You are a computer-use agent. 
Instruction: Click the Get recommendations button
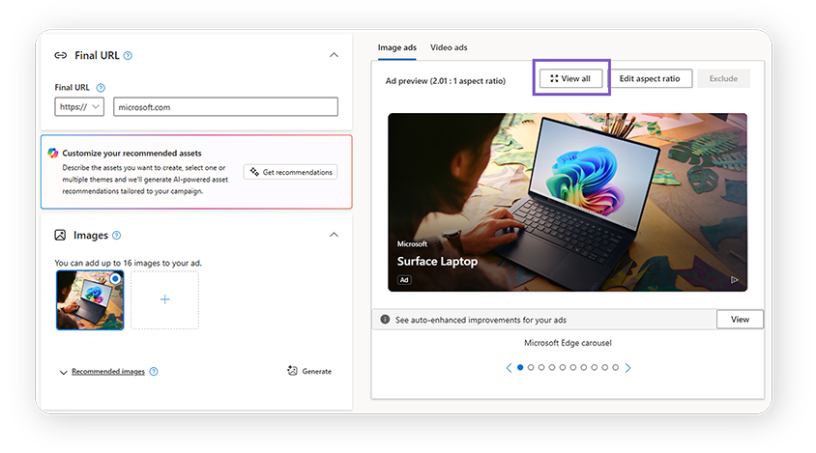pyautogui.click(x=290, y=172)
